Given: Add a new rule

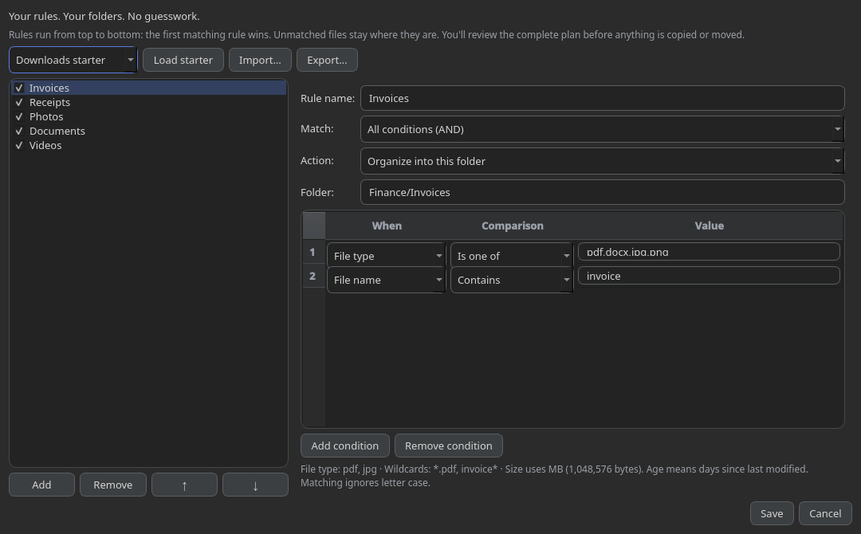Looking at the screenshot, I should [41, 485].
